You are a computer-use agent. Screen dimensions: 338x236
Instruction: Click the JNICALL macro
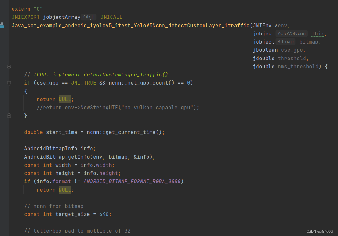pyautogui.click(x=112, y=17)
